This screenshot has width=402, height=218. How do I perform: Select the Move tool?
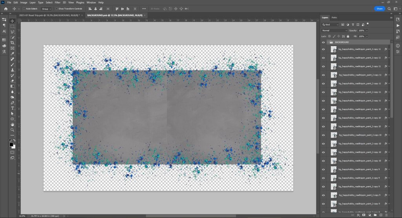[x=13, y=20]
